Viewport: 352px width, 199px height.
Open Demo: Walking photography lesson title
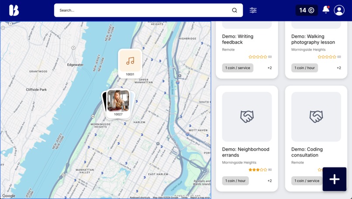point(313,39)
